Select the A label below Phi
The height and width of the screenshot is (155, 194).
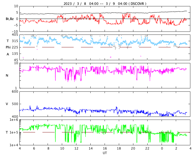click(8, 54)
